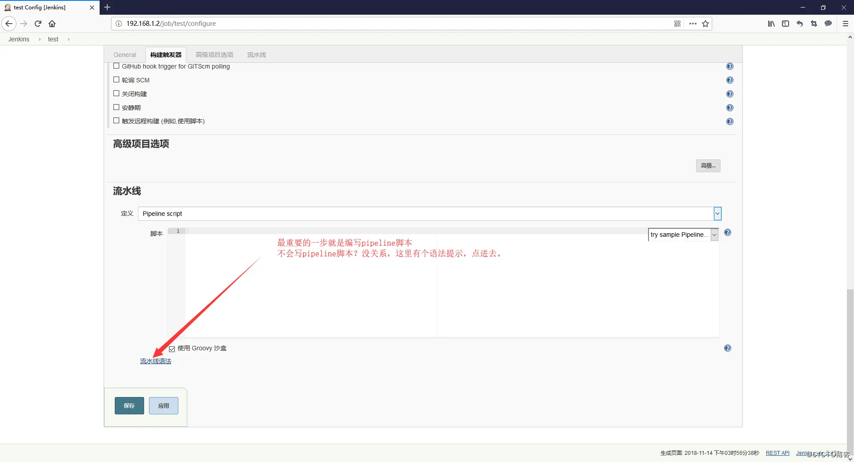This screenshot has width=854, height=462.
Task: Switch to the General tab
Action: click(x=125, y=55)
